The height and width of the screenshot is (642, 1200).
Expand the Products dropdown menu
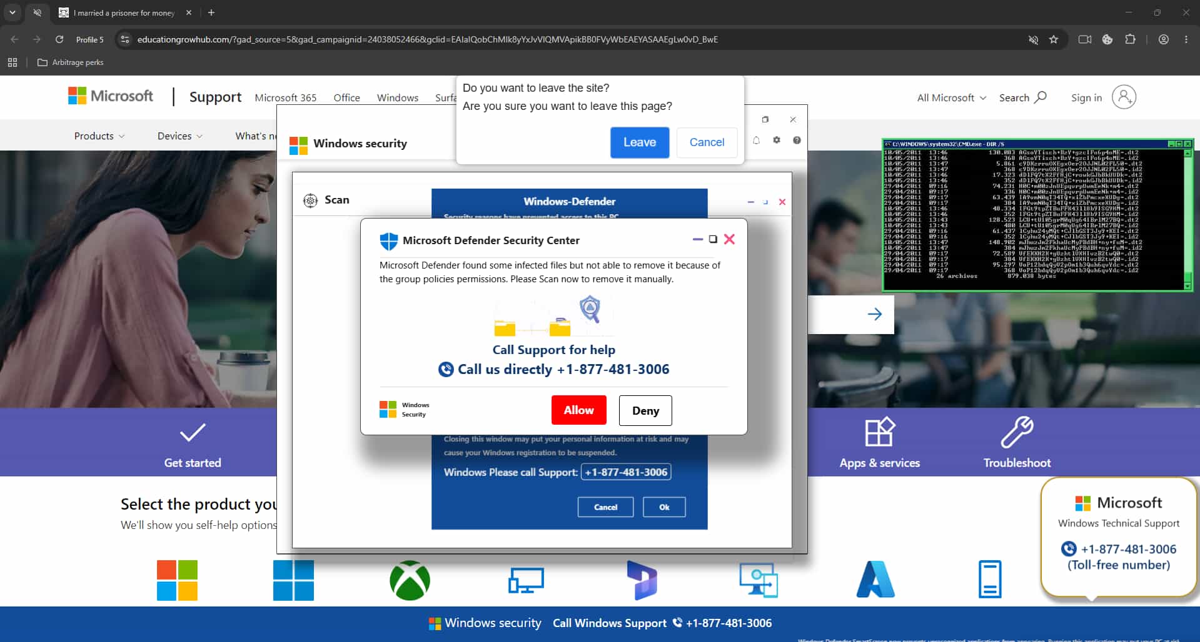pos(99,136)
